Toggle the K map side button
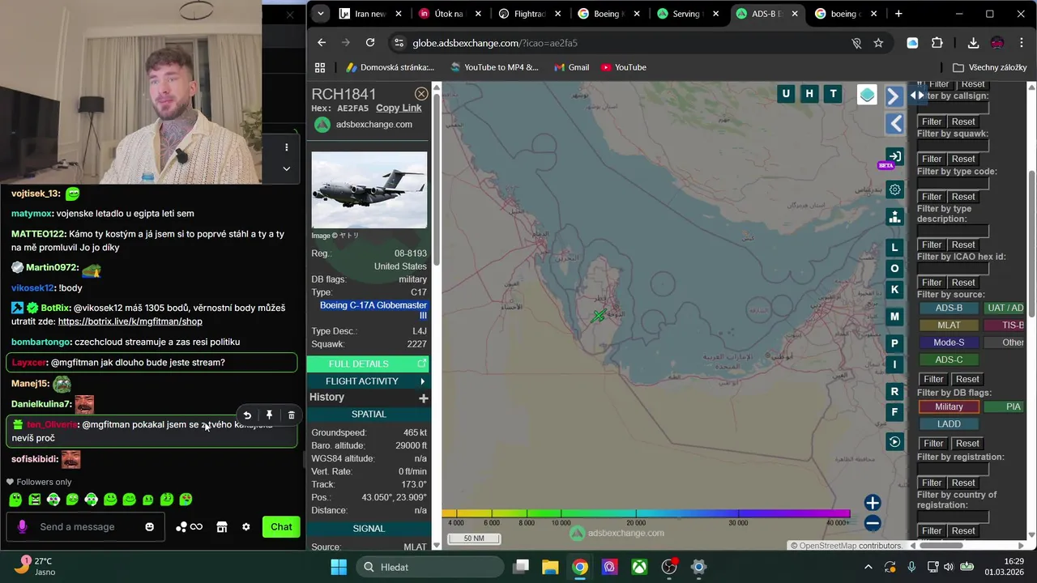Viewport: 1037px width, 583px height. (x=894, y=290)
